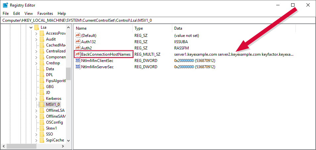Open the View menu
Viewport: 316px width, 150px height.
[x=28, y=14]
